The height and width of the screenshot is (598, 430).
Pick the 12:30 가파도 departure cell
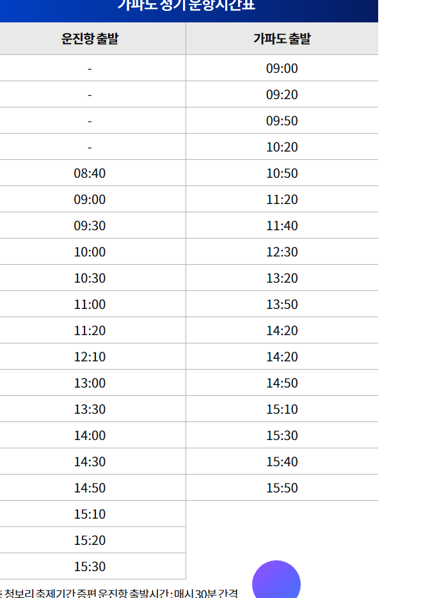pyautogui.click(x=282, y=252)
